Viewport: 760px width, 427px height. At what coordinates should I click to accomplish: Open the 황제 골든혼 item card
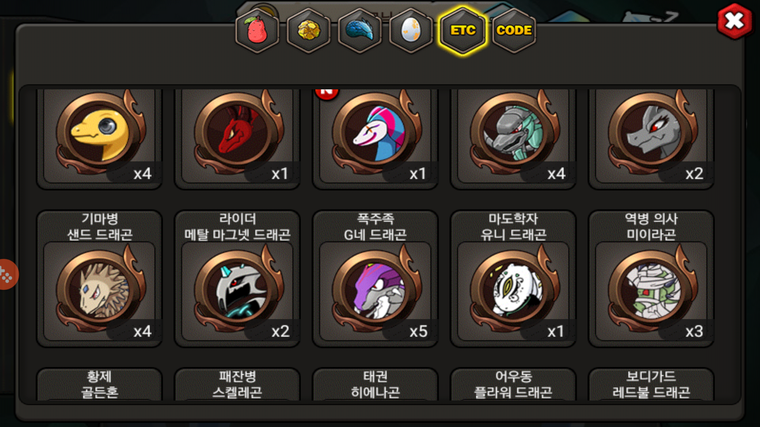99,384
